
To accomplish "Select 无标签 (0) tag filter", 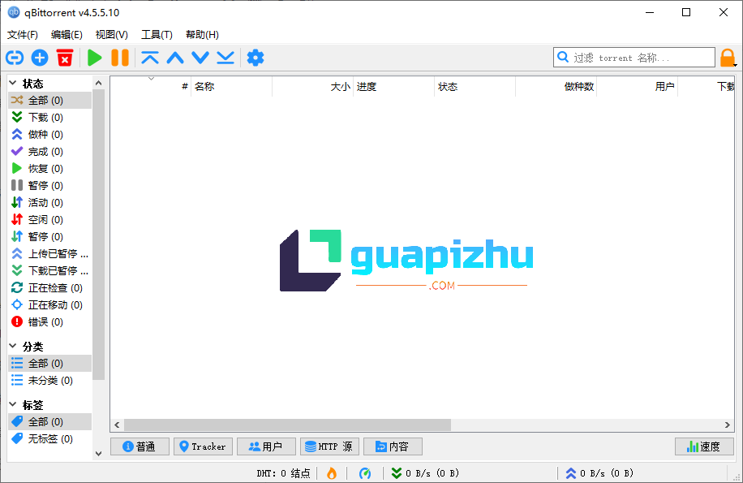I will click(49, 438).
